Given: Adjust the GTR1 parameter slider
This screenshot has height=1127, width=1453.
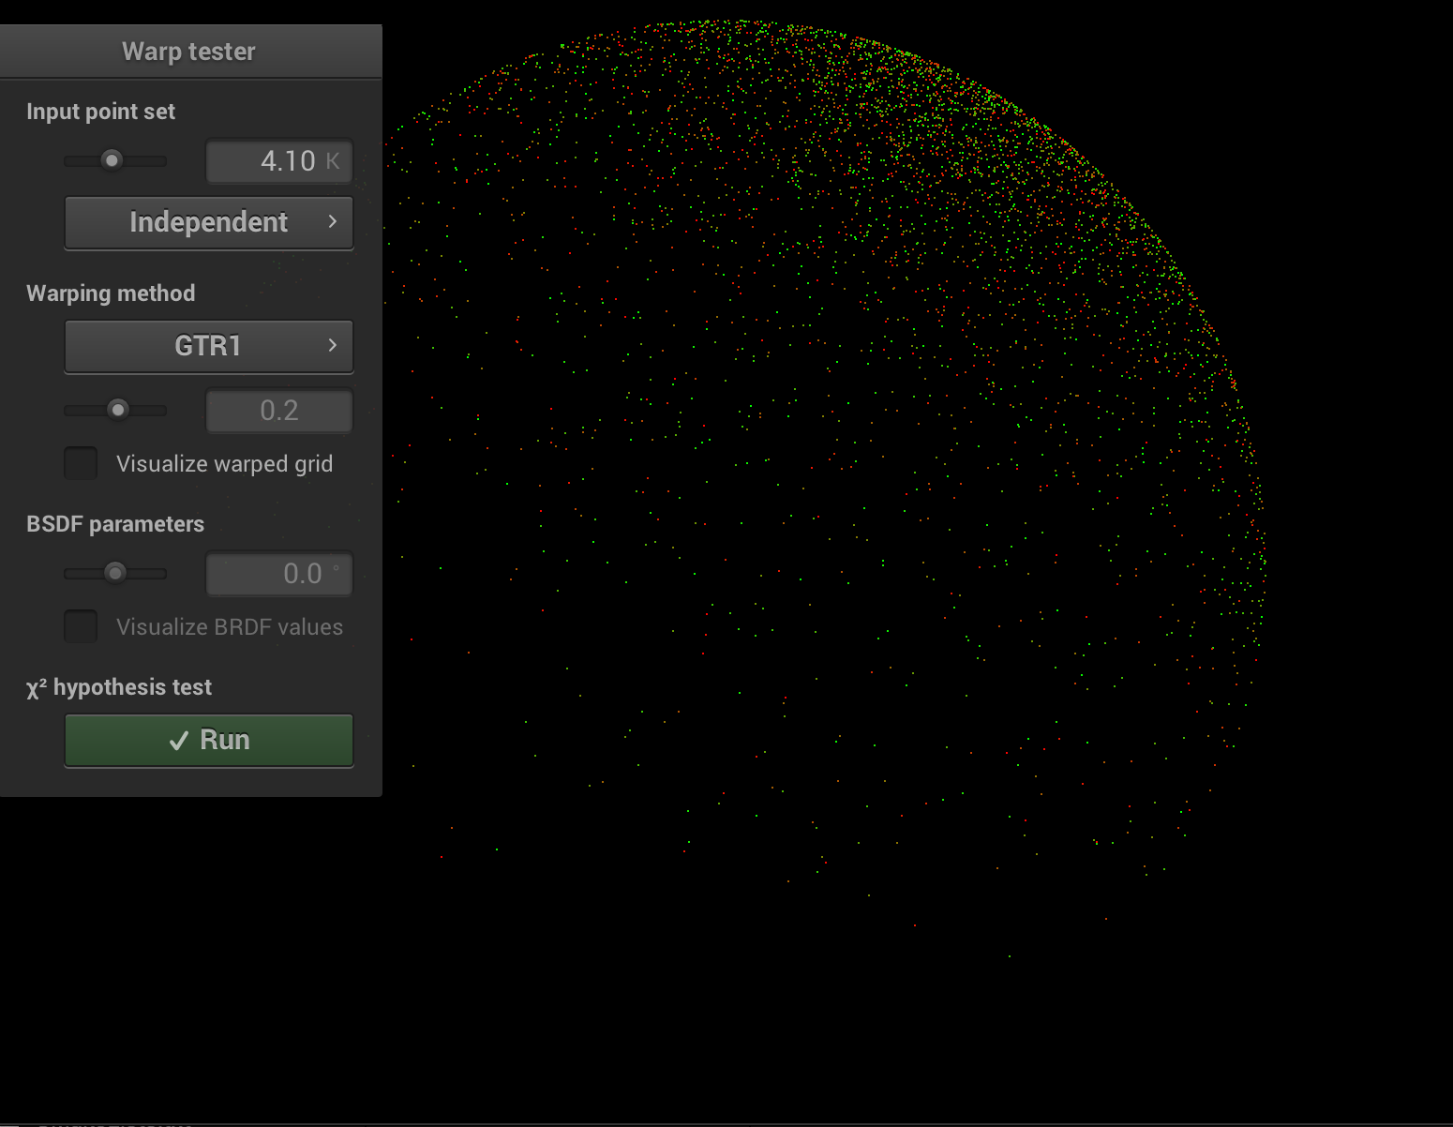Looking at the screenshot, I should pyautogui.click(x=114, y=410).
